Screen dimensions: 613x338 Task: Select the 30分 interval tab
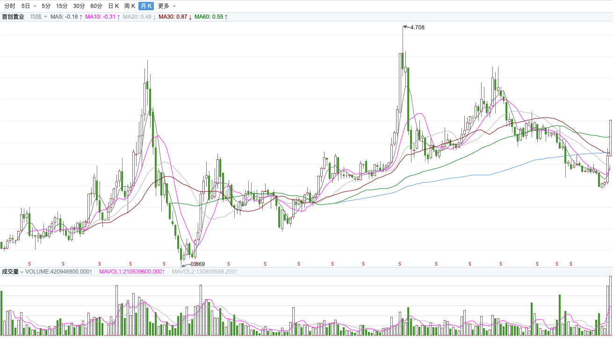coord(79,6)
